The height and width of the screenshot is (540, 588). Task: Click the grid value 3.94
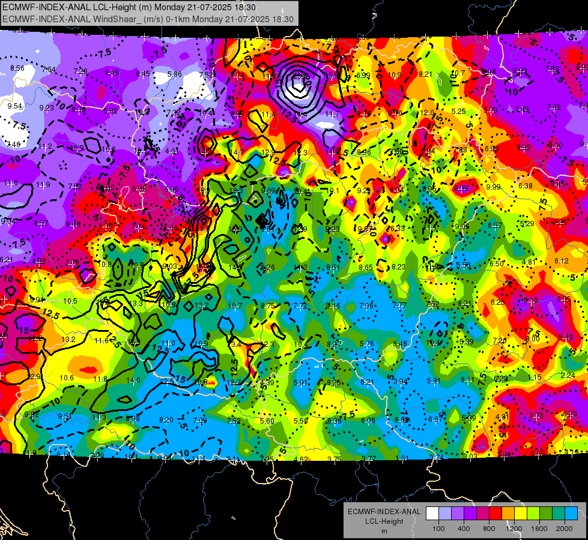point(401,382)
